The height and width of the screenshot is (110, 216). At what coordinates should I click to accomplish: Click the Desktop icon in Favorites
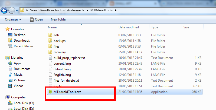(10, 35)
